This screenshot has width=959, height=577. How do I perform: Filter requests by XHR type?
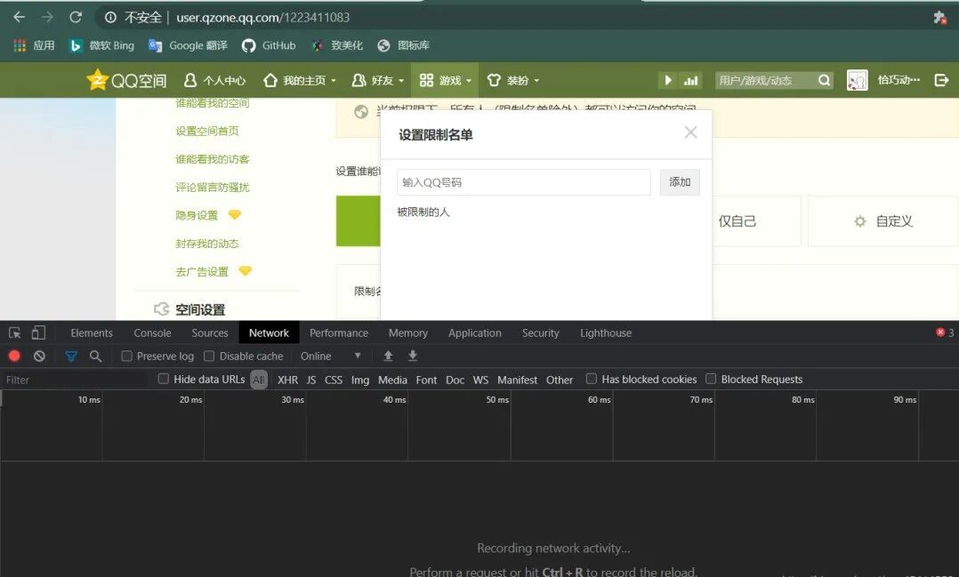coord(287,380)
